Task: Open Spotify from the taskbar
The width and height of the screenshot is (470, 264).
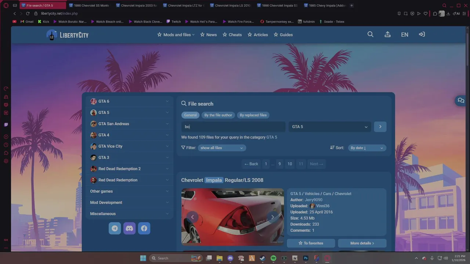Action: [x=273, y=258]
